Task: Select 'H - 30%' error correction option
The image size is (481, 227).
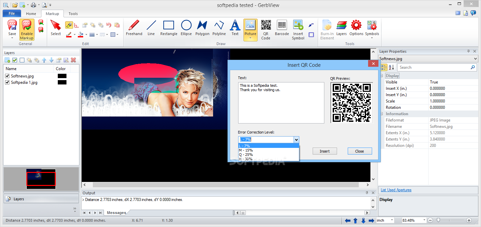Action: click(269, 159)
